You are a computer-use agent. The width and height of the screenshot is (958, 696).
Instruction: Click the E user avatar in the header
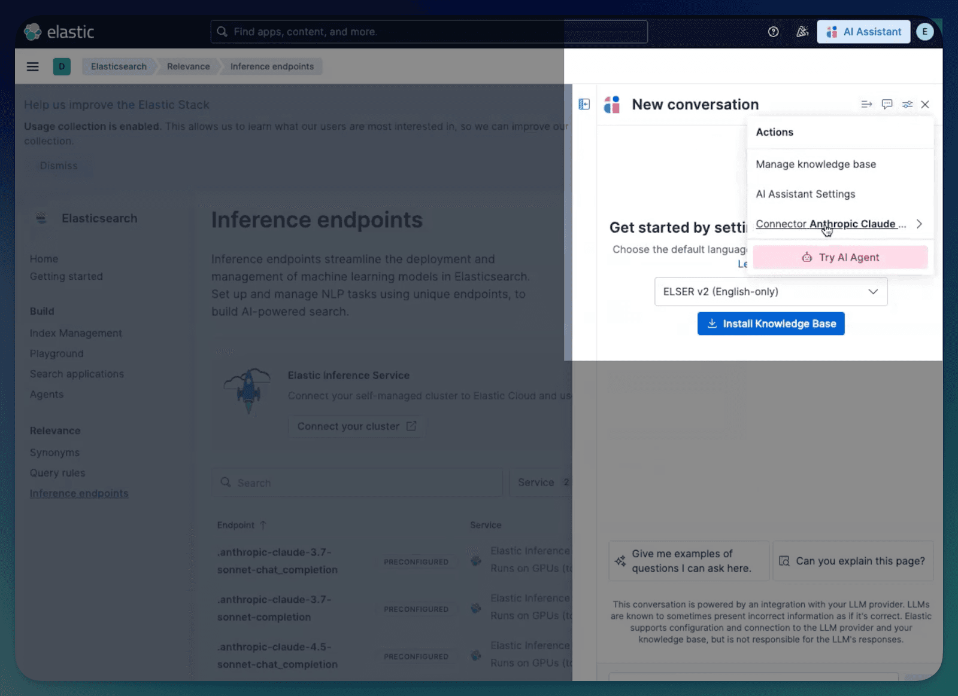pos(924,31)
